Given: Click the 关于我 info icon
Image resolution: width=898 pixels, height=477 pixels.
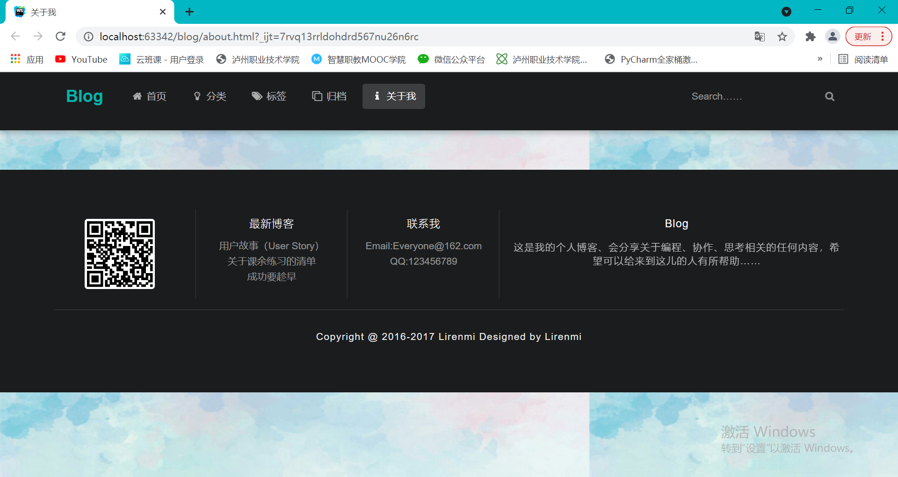Looking at the screenshot, I should (377, 96).
